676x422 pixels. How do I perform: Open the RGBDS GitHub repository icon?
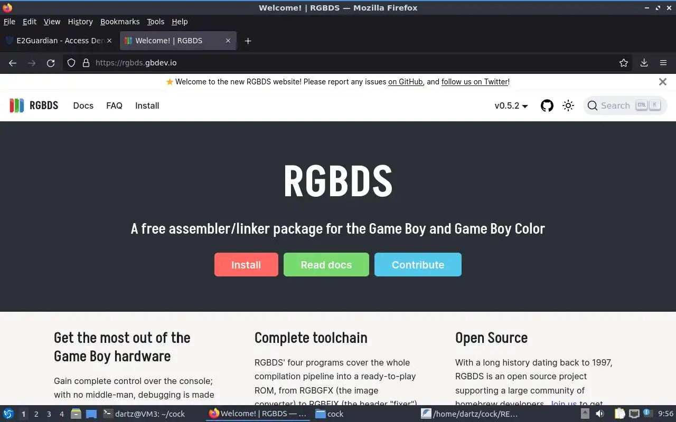(x=547, y=105)
